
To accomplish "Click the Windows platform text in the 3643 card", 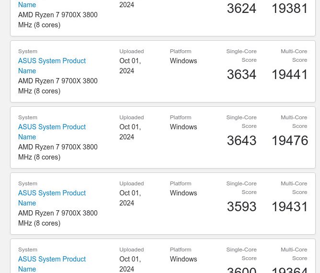I will [183, 127].
